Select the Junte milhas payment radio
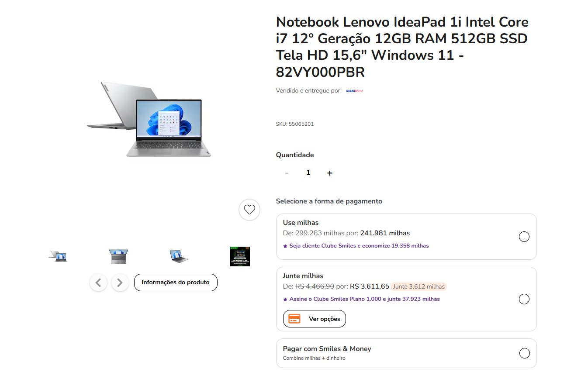 click(524, 299)
